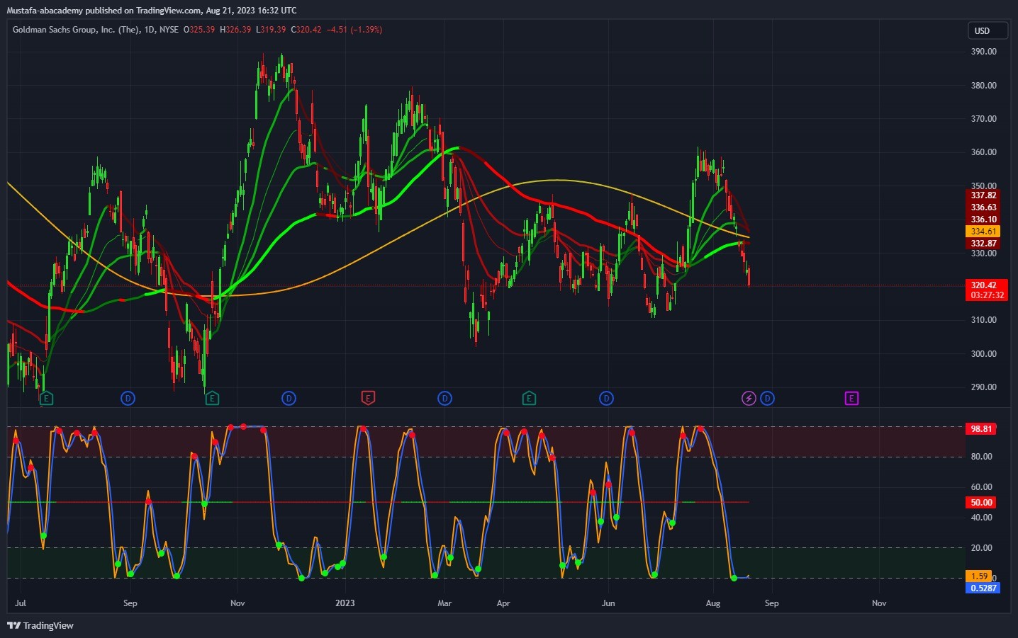The width and height of the screenshot is (1018, 638).
Task: Click the Mar time axis label
Action: tap(444, 603)
